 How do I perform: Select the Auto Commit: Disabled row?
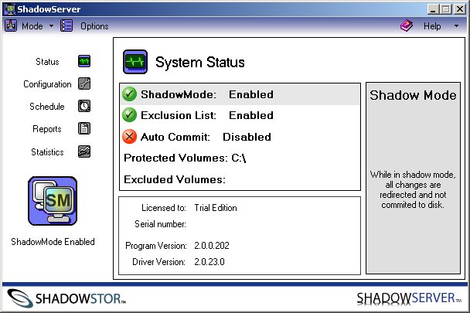click(240, 137)
